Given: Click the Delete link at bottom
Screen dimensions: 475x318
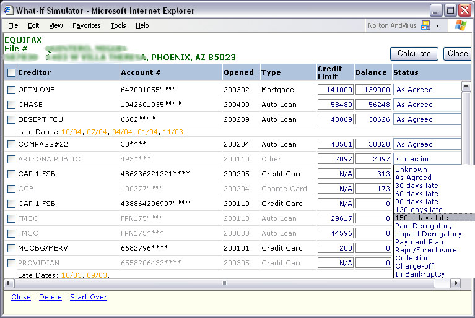Looking at the screenshot, I should coord(50,297).
